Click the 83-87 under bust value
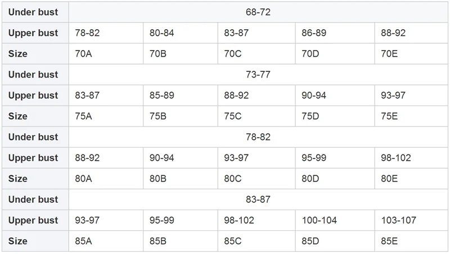 [258, 199]
